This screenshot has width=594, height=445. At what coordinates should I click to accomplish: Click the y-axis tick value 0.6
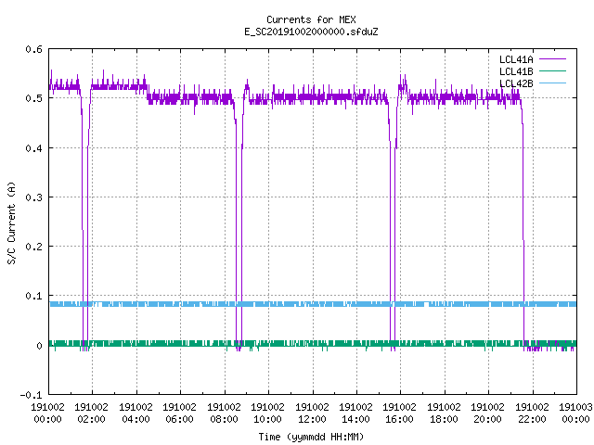pyautogui.click(x=33, y=49)
